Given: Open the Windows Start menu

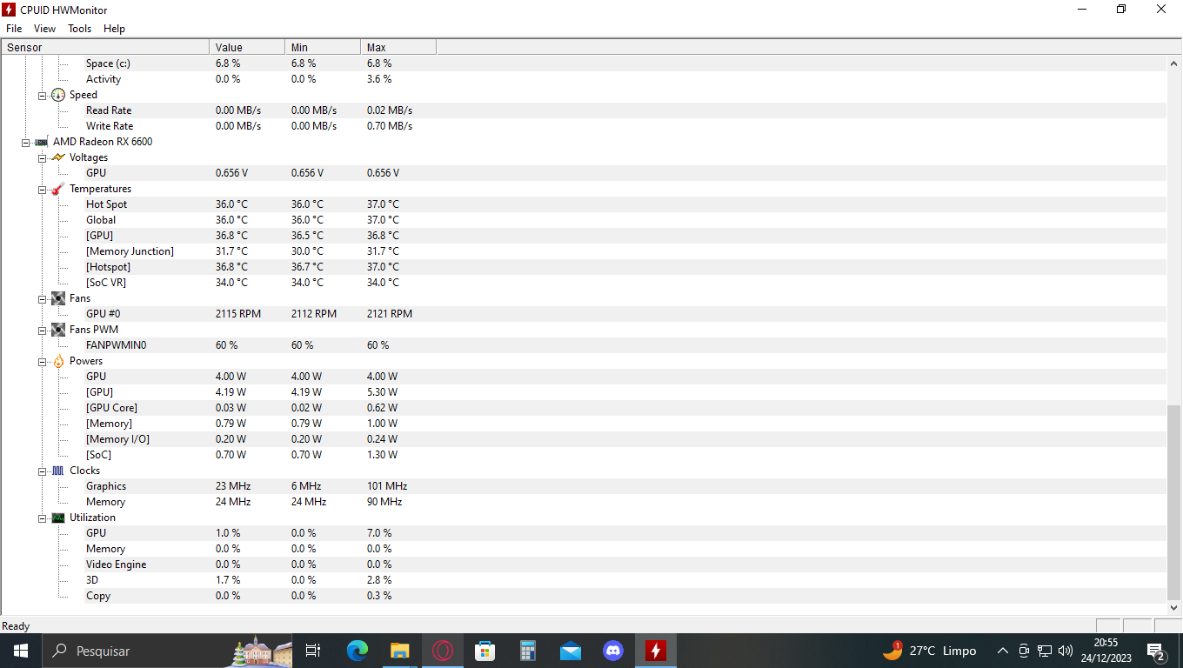Looking at the screenshot, I should pos(21,651).
